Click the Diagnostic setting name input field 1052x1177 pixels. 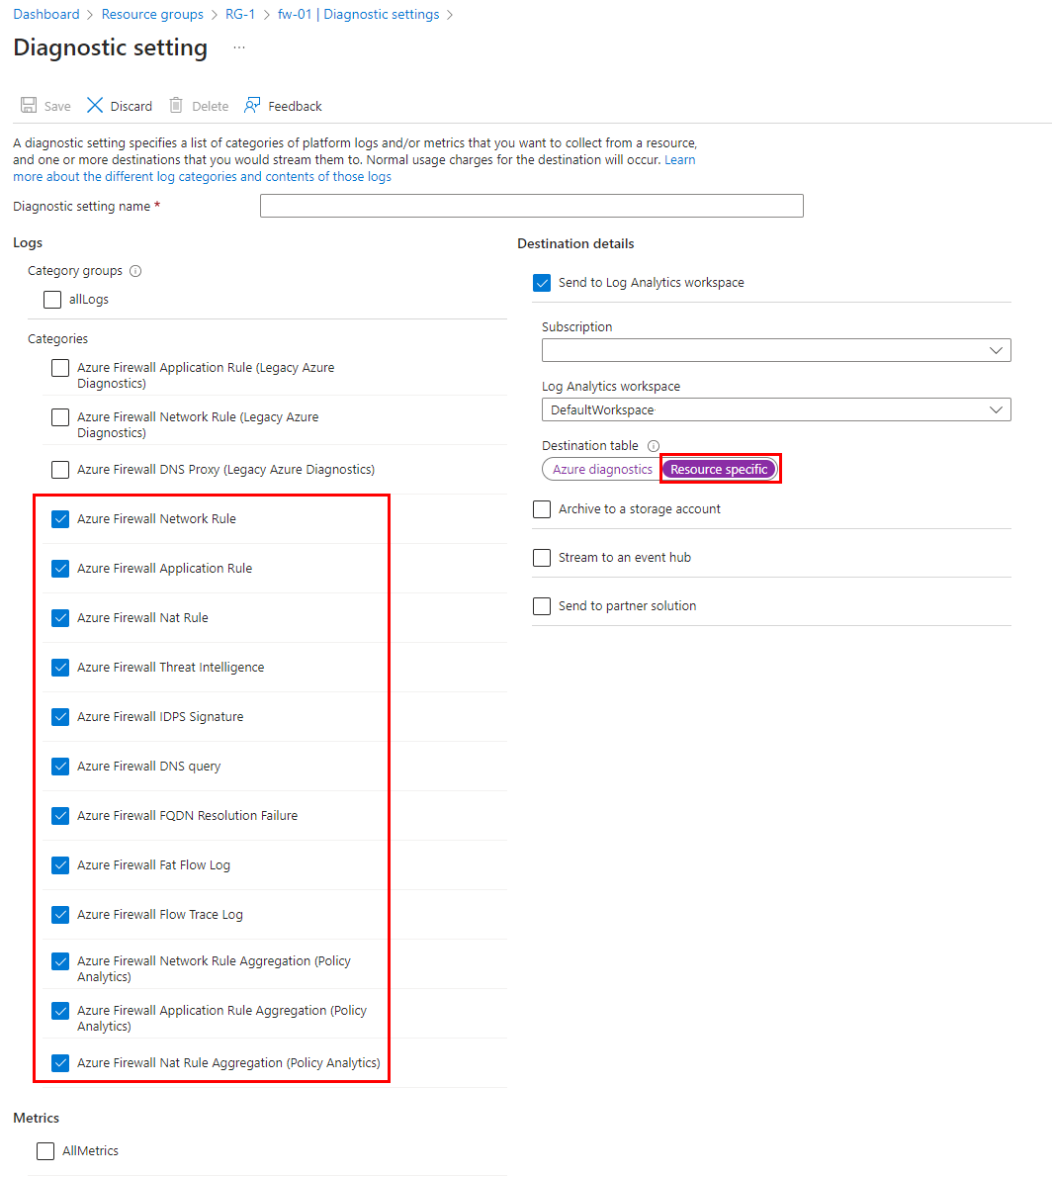pyautogui.click(x=531, y=206)
